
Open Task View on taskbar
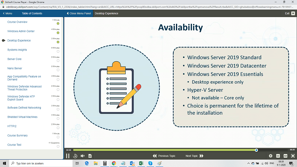click(x=77, y=163)
